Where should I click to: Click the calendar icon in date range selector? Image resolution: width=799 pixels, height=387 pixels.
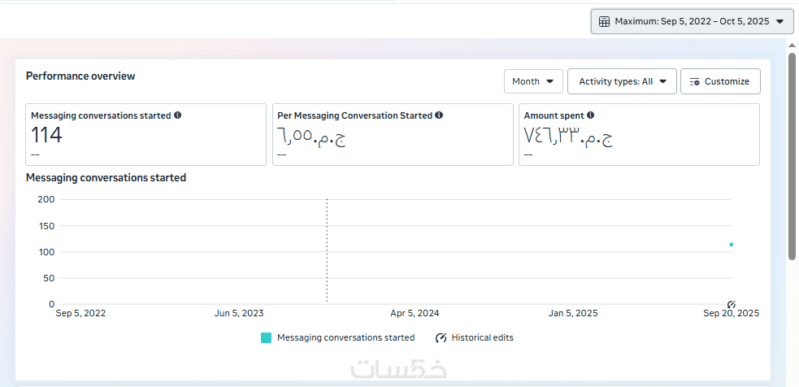[x=604, y=22]
